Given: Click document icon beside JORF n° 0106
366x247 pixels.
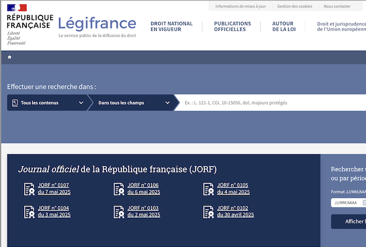Looking at the screenshot, I should point(119,189).
